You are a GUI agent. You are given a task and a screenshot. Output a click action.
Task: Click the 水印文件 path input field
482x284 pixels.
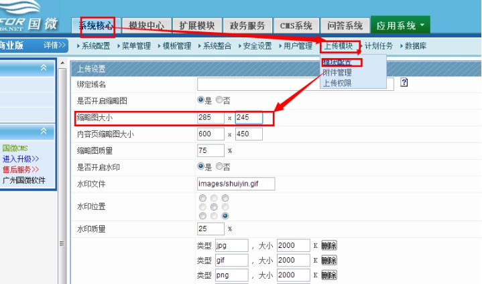(x=235, y=183)
